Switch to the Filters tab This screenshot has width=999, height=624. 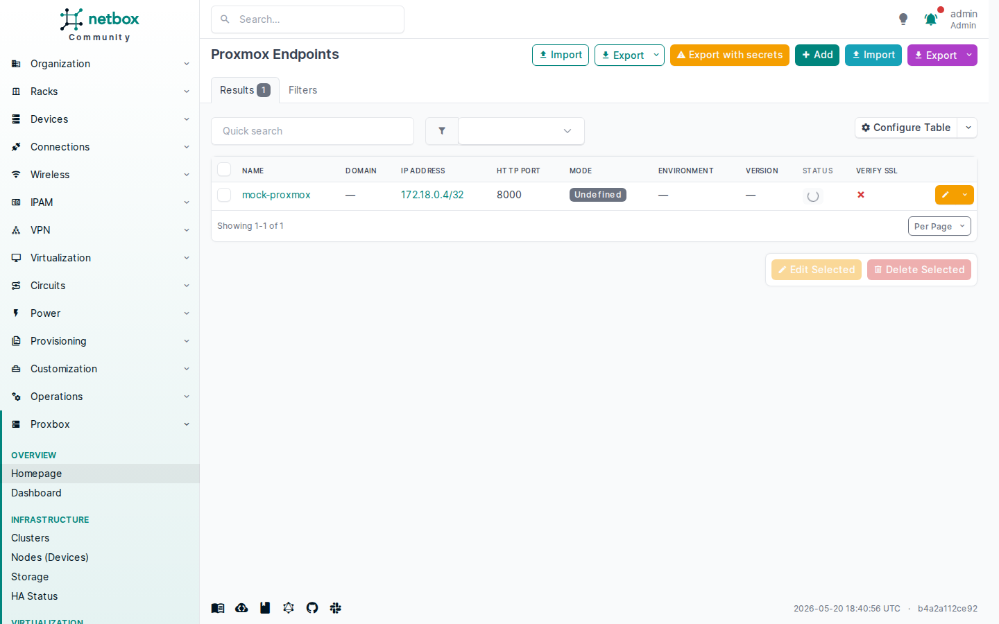coord(302,90)
